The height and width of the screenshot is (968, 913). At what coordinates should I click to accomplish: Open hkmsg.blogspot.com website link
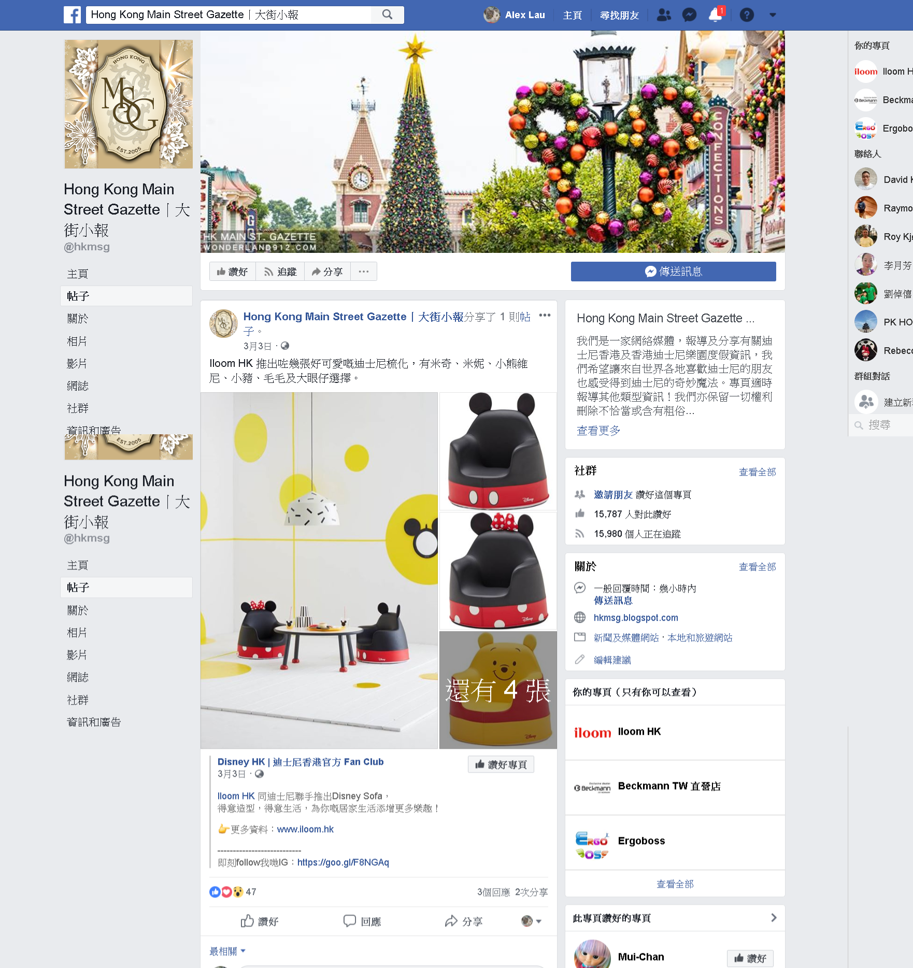coord(636,618)
